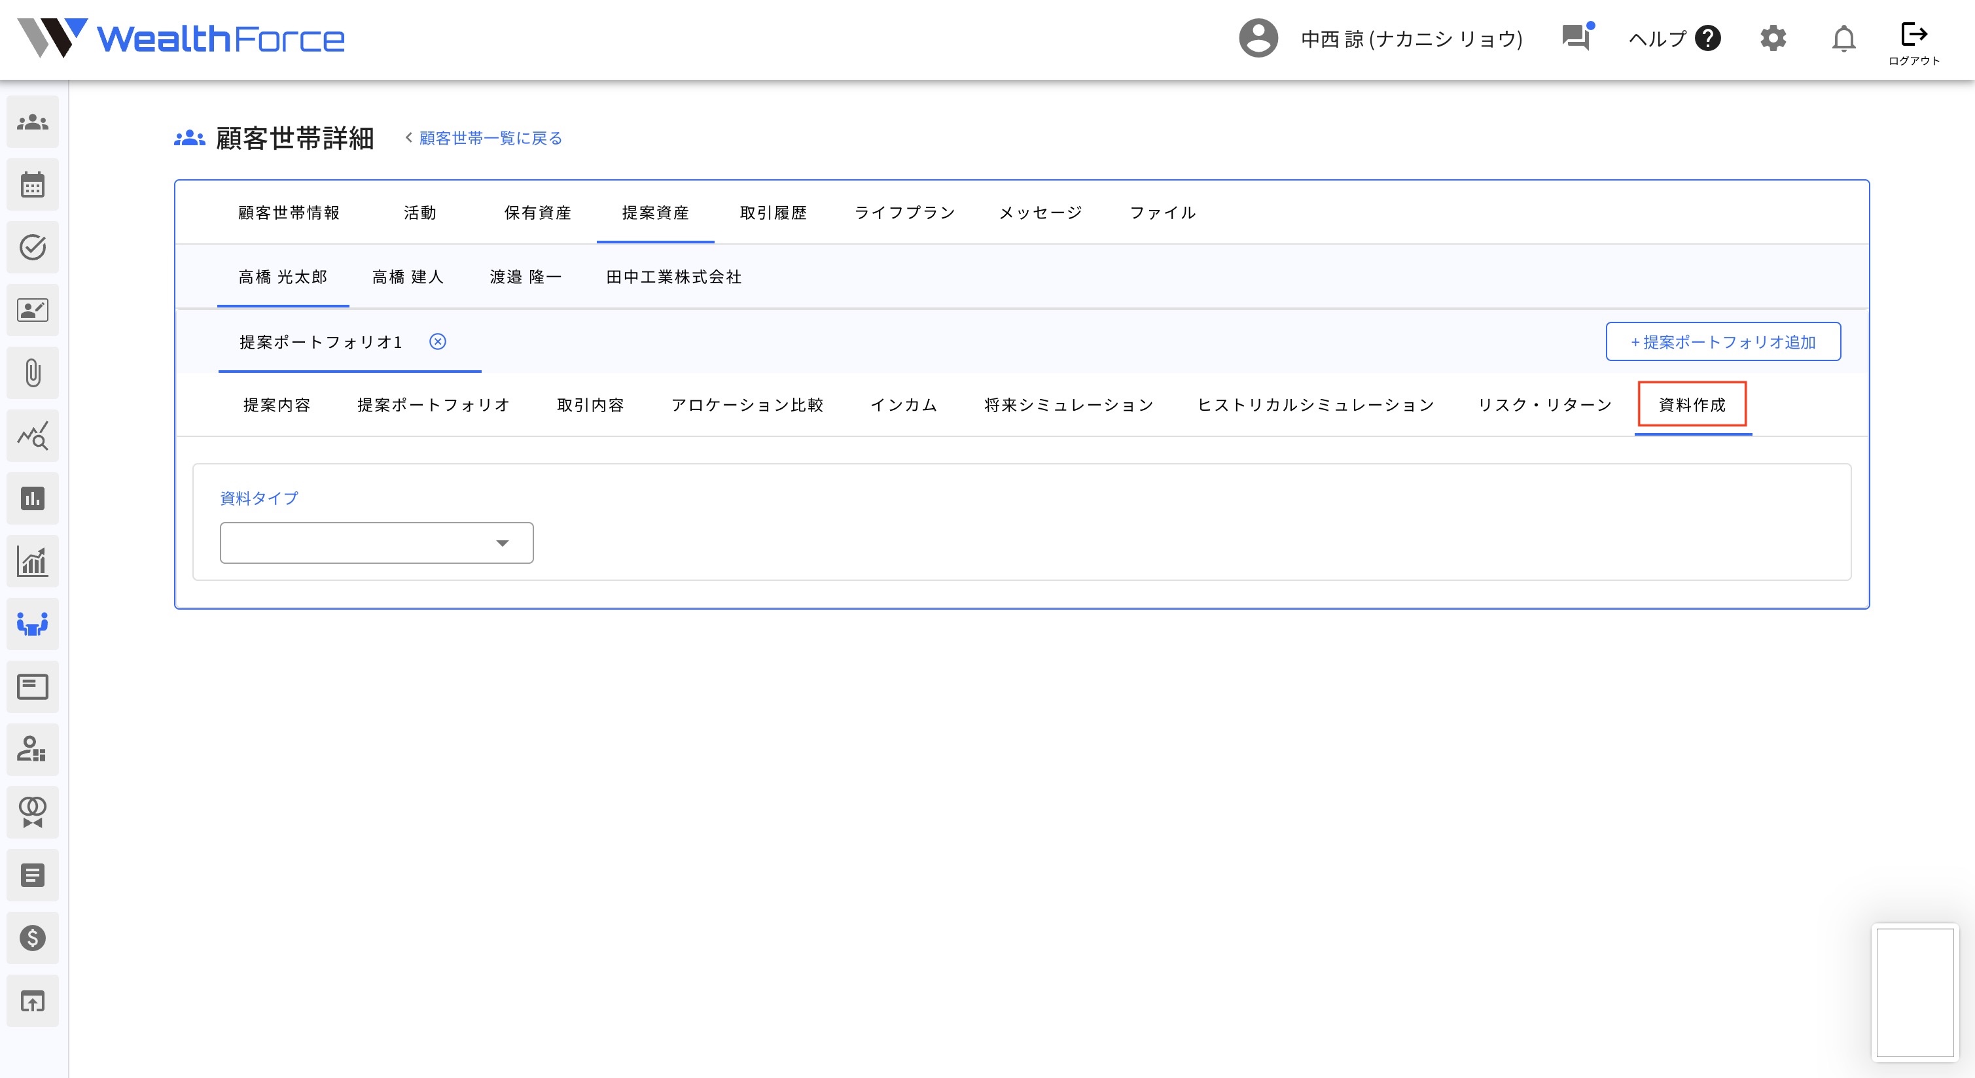Close the 提案ポートフォリオ1 tab with X icon
This screenshot has height=1078, width=1975.
pos(438,341)
